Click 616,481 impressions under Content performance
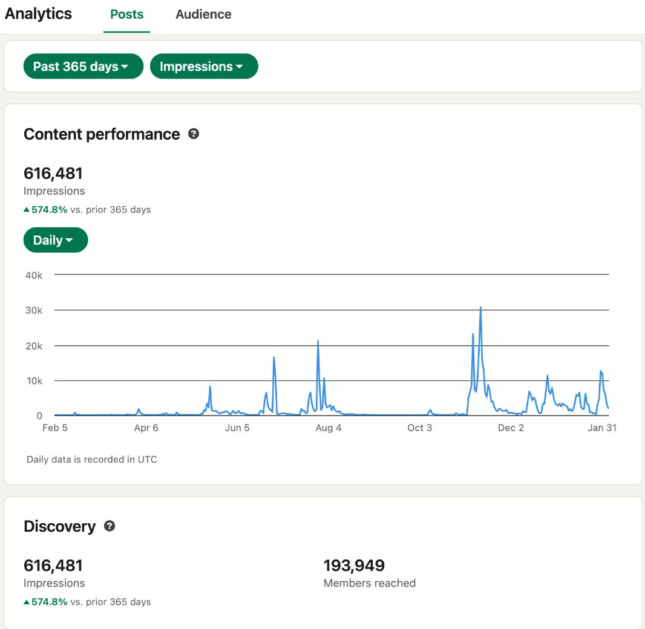The width and height of the screenshot is (645, 629). click(53, 173)
